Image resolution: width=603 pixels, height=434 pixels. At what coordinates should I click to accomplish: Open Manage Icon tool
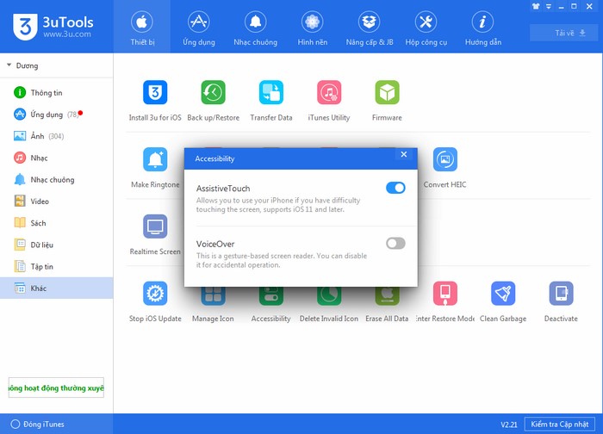click(x=213, y=296)
